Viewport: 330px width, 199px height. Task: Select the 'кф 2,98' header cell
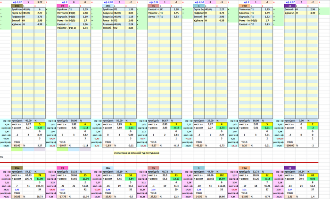click(x=108, y=2)
